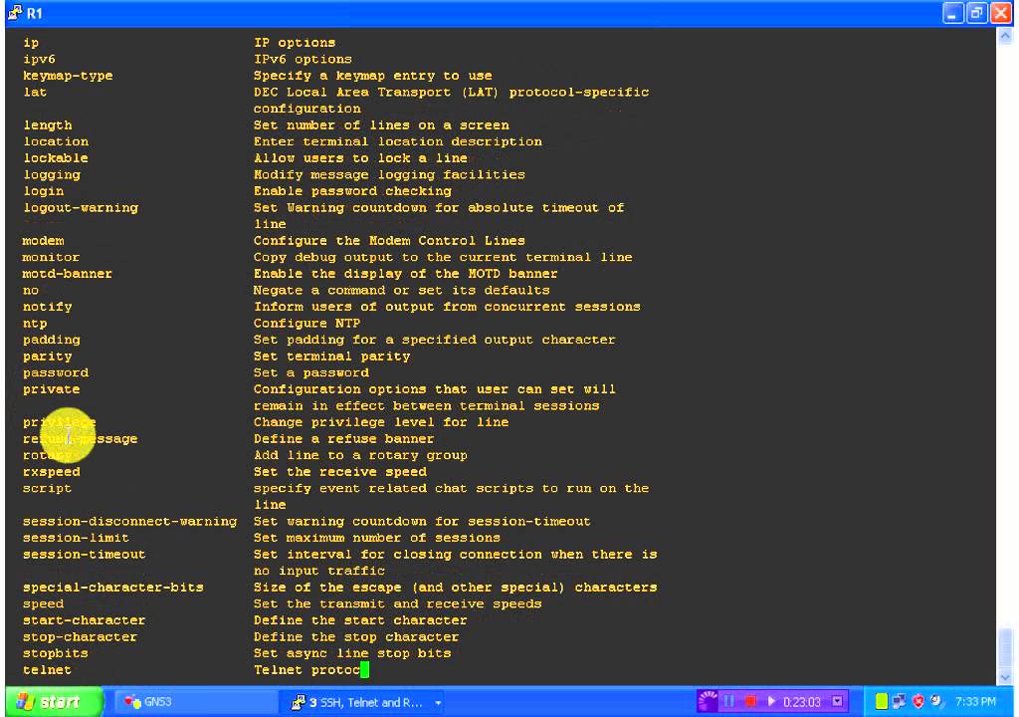Click the 'stopbits' command text

coord(56,653)
